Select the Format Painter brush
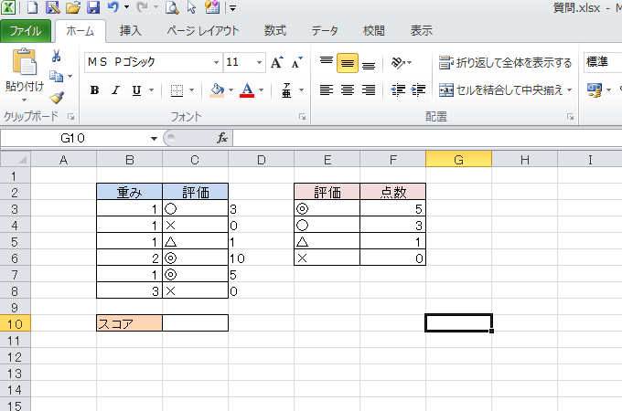622x411 pixels. click(57, 97)
